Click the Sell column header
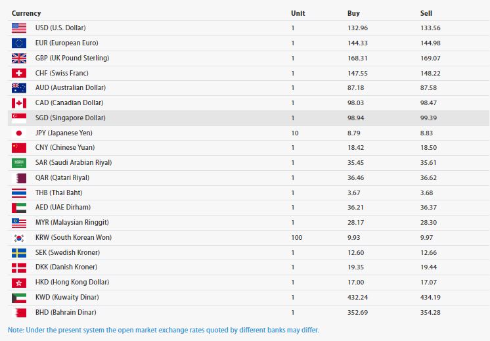 [x=426, y=13]
